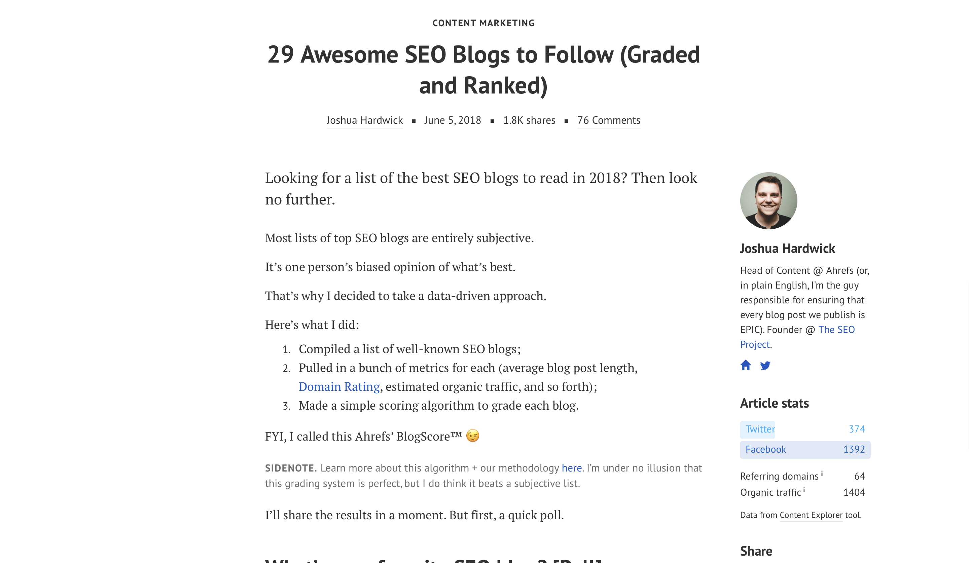Screen dimensions: 969x563
Task: Click the Twitter share stats bar
Action: (x=805, y=429)
